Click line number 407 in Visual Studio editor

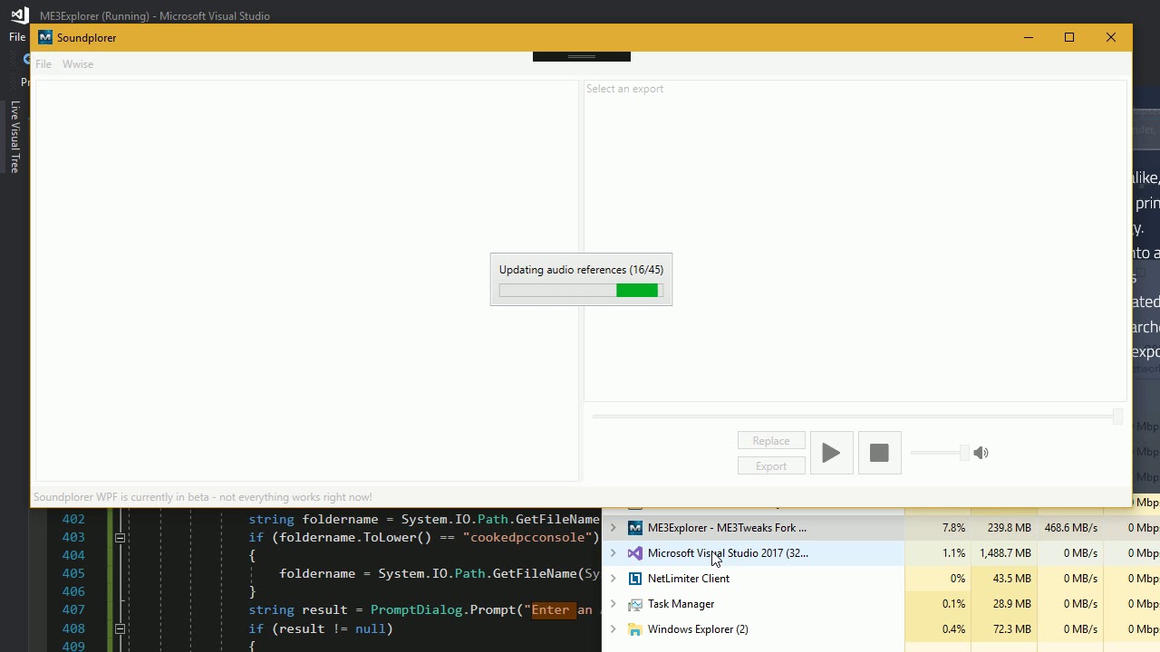[x=73, y=609]
